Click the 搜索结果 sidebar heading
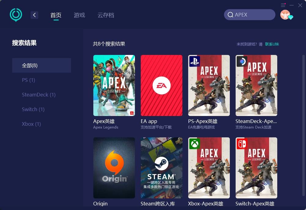The image size is (306, 210). click(x=24, y=43)
